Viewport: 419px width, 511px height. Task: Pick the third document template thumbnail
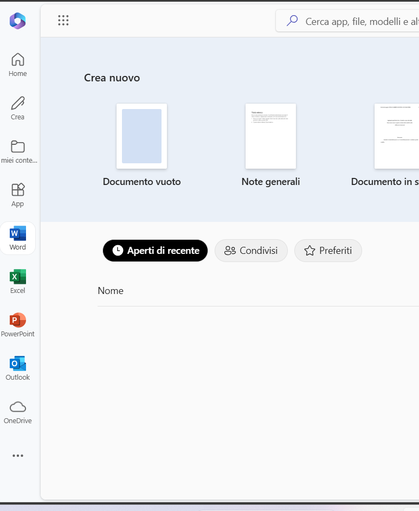point(397,136)
